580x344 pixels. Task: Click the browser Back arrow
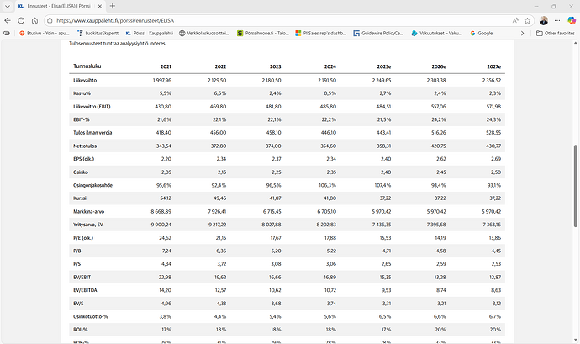click(x=8, y=19)
